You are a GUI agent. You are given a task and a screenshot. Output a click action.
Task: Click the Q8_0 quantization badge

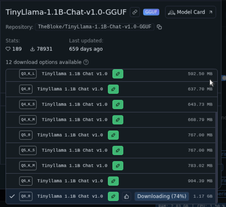pos(26,196)
